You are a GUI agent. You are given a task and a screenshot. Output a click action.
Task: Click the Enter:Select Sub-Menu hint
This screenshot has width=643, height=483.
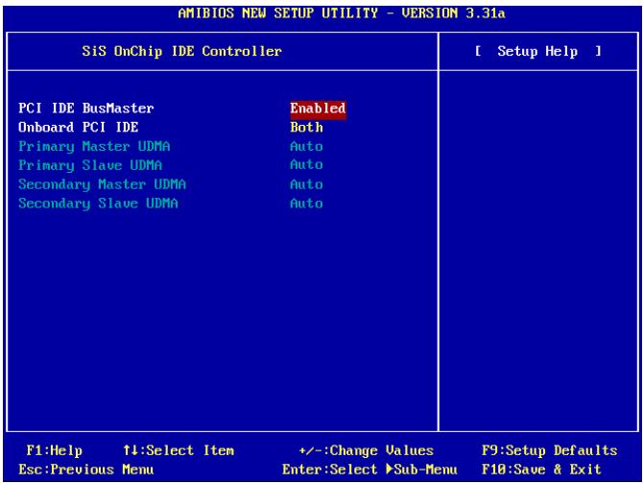pyautogui.click(x=369, y=470)
